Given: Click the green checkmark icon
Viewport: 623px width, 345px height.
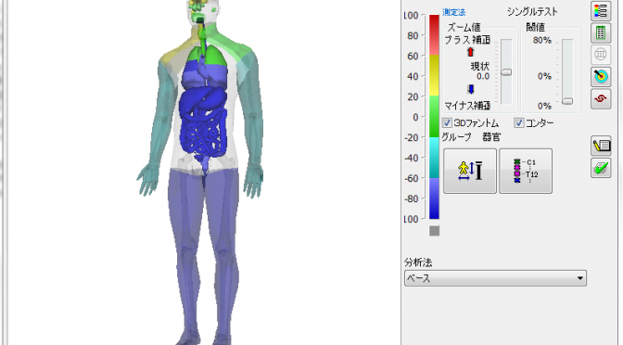Looking at the screenshot, I should [x=601, y=168].
